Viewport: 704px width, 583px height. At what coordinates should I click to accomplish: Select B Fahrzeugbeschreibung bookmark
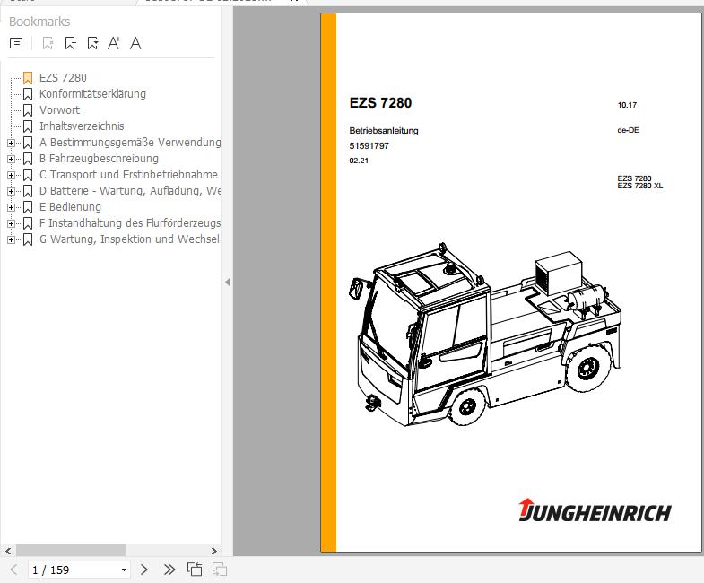[99, 159]
